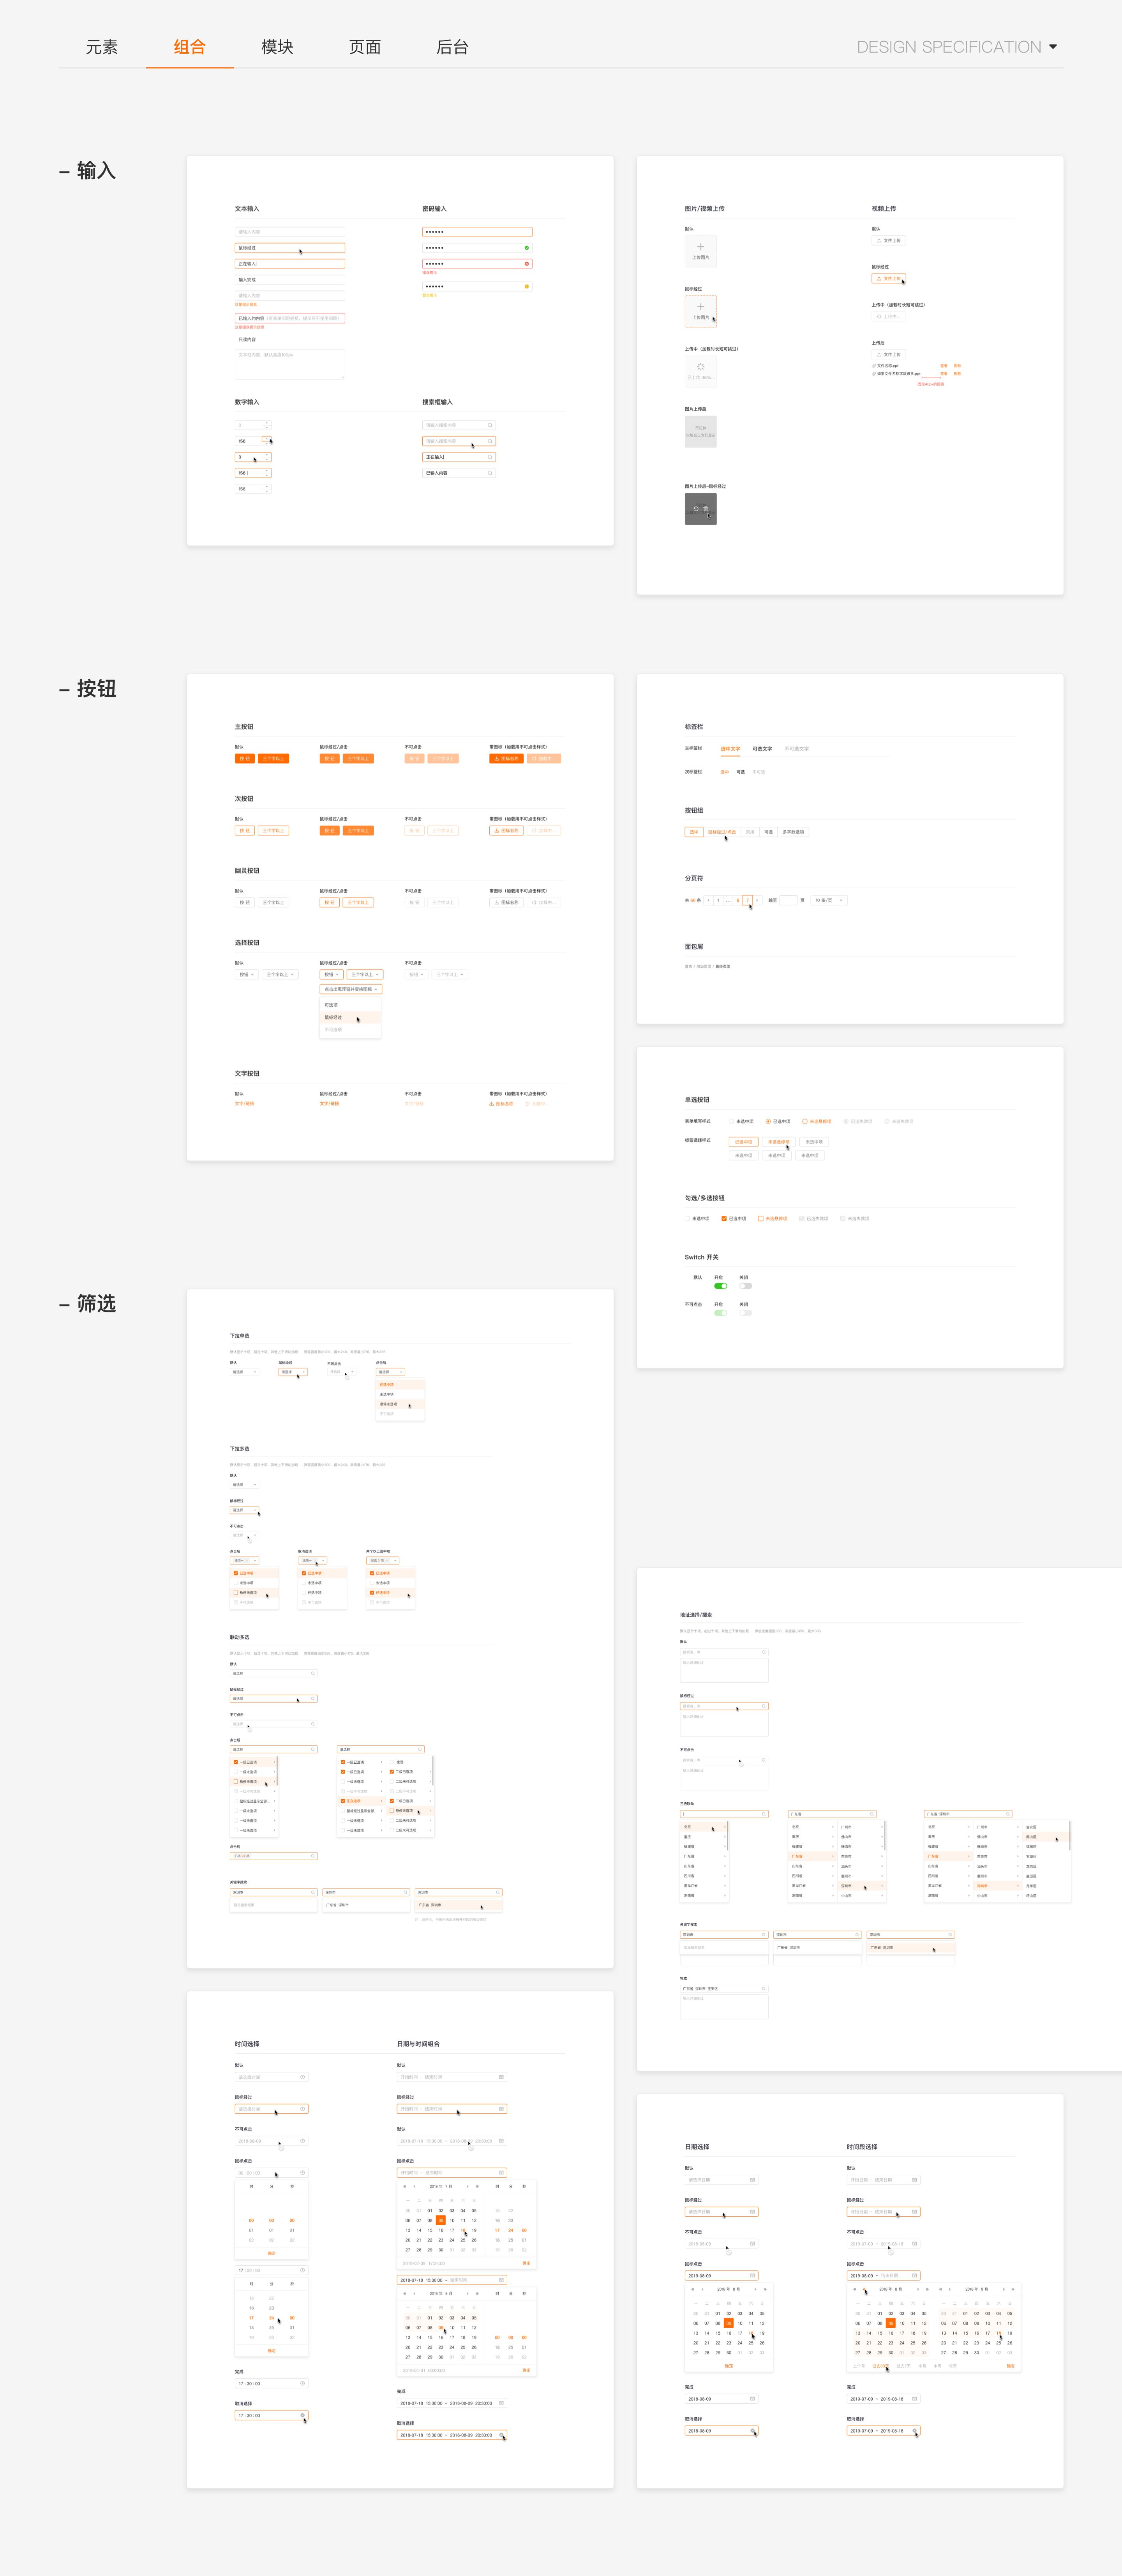The height and width of the screenshot is (2576, 1122).
Task: Open 10 条/页 page size dropdown
Action: pyautogui.click(x=829, y=900)
